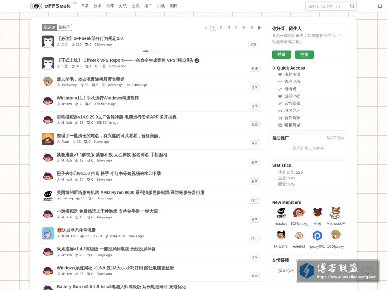The image size is (387, 290).
Task: Open the 薅点羊毛 dynamic traffic post
Action: pyautogui.click(x=91, y=79)
